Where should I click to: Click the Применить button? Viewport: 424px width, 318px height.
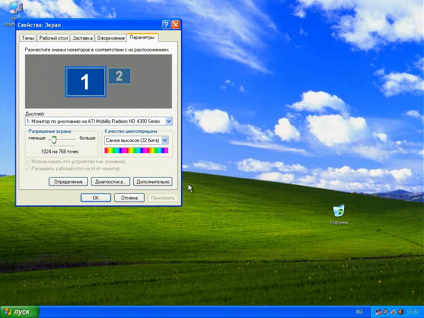[x=163, y=198]
